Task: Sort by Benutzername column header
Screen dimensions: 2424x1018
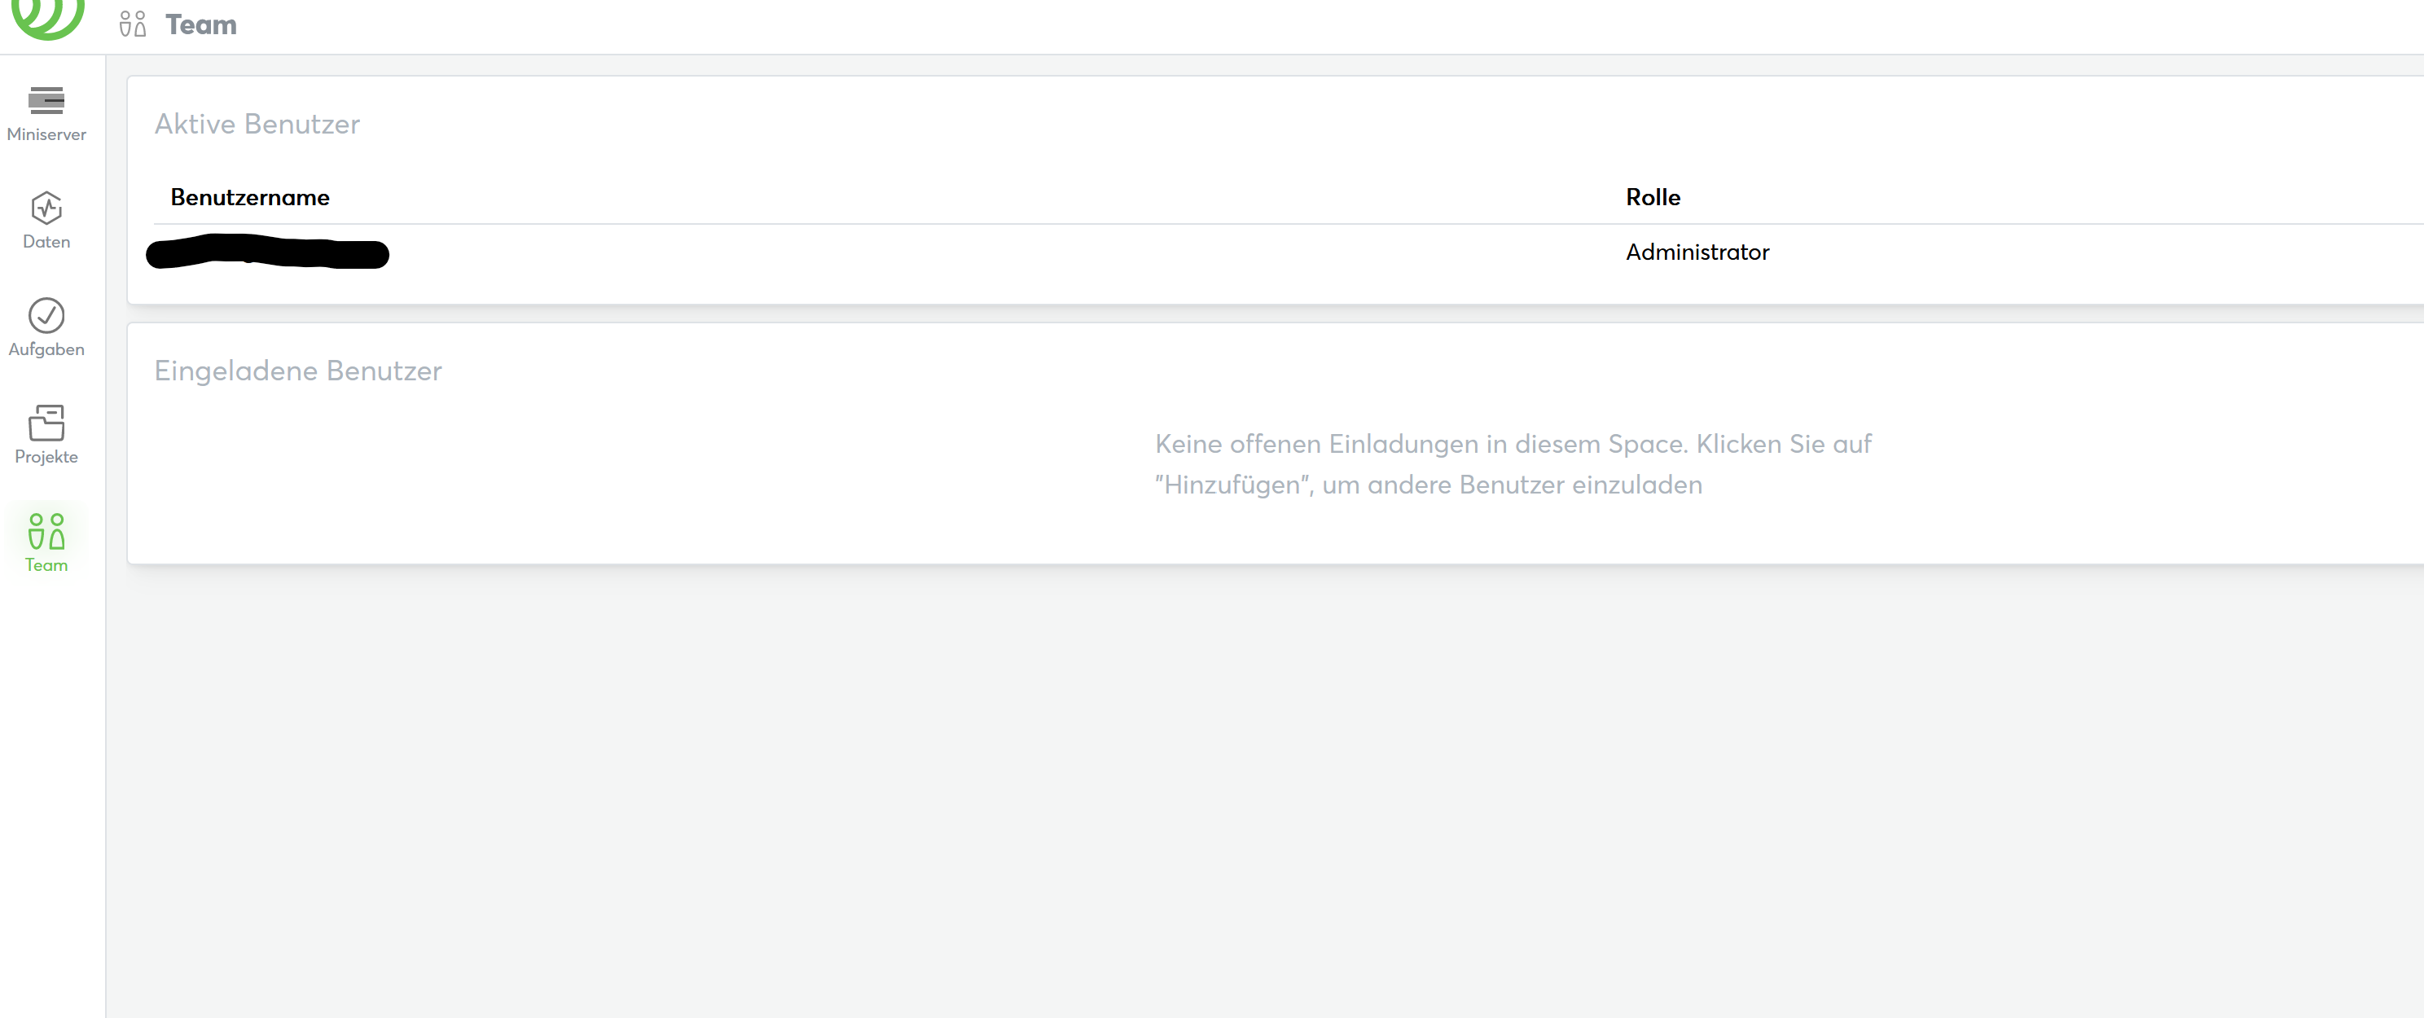Action: 249,198
